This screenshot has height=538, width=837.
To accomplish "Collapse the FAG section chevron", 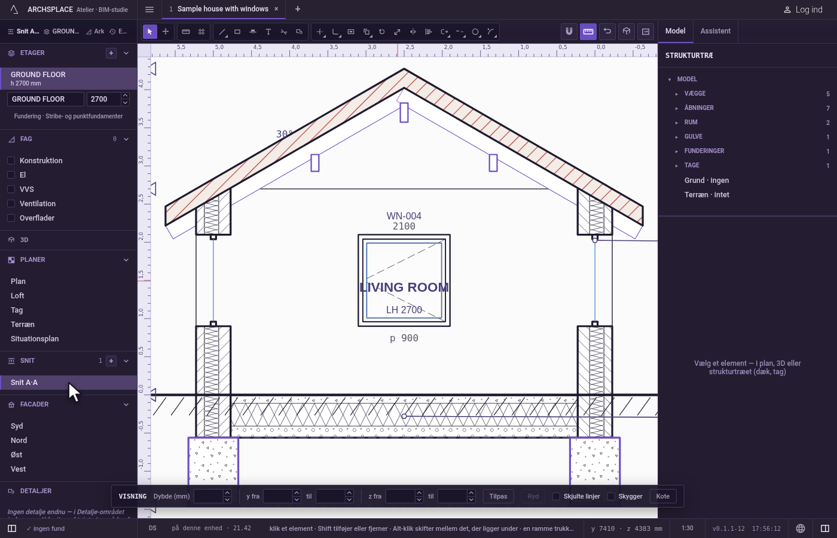I will coord(126,139).
